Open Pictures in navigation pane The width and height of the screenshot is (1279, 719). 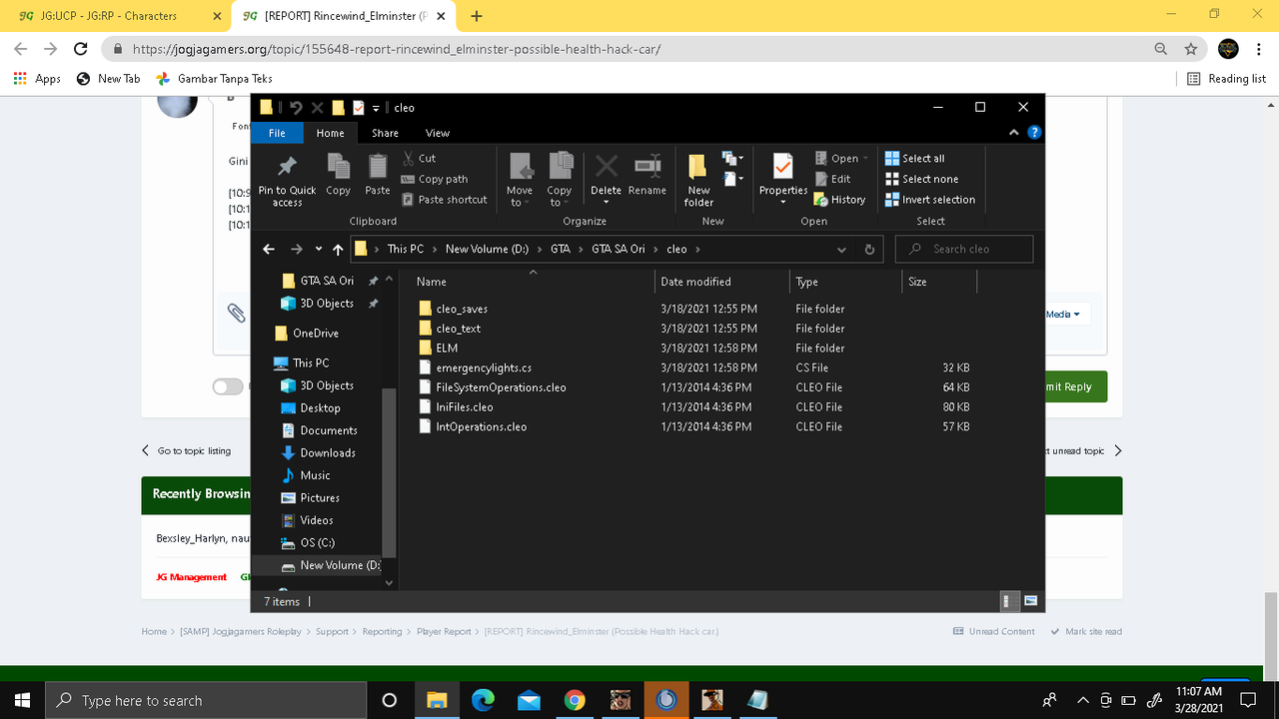[320, 497]
